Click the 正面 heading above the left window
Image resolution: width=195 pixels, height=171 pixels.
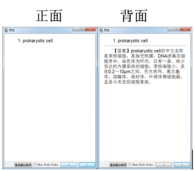tap(49, 16)
